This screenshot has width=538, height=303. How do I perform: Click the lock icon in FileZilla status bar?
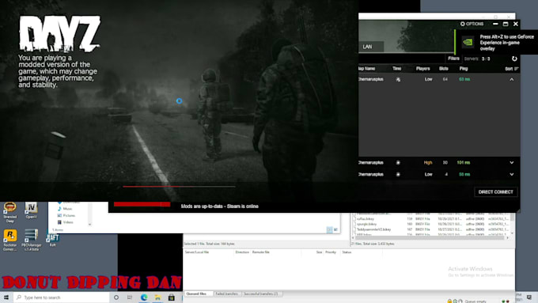pos(449,301)
